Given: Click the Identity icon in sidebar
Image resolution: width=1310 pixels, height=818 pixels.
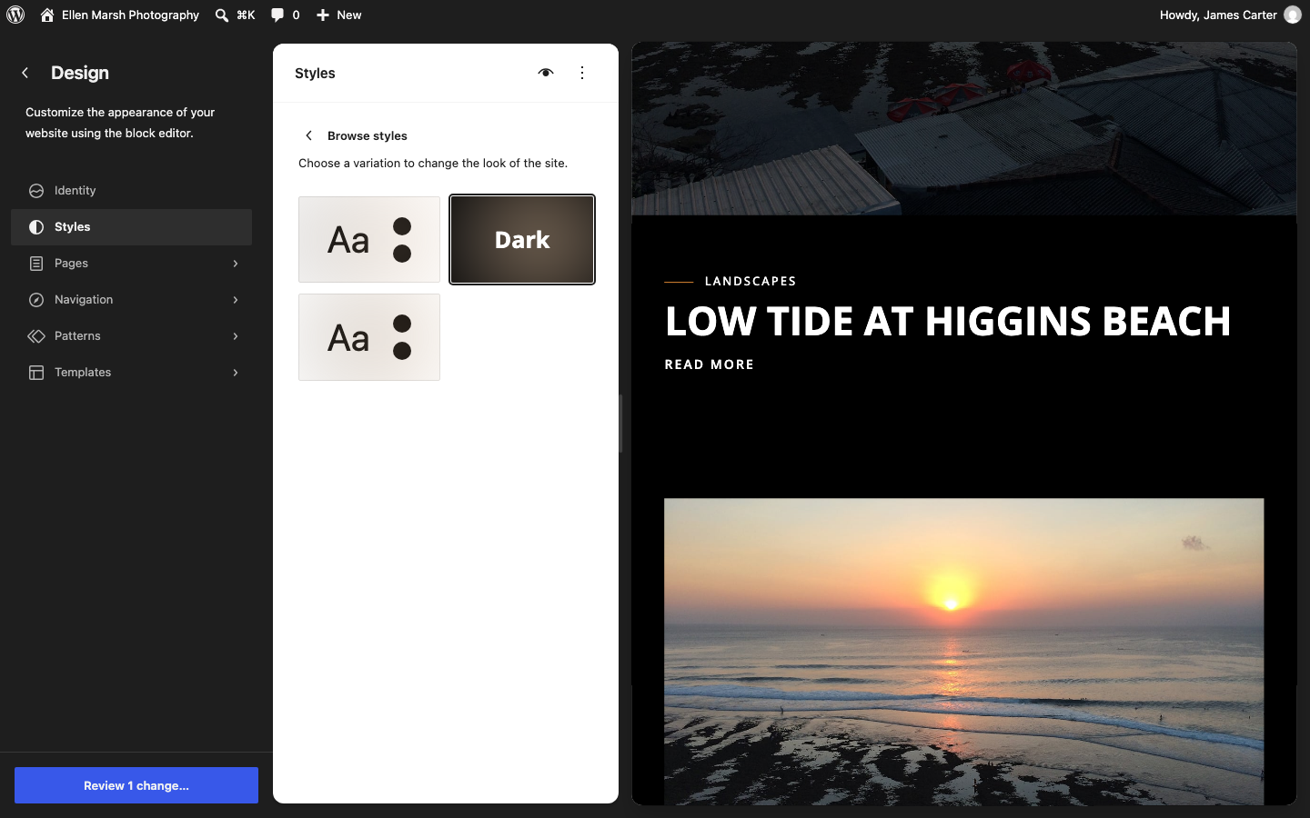Looking at the screenshot, I should [36, 191].
